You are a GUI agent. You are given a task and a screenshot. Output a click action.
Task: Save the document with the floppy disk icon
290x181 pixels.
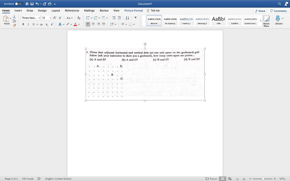click(32, 4)
